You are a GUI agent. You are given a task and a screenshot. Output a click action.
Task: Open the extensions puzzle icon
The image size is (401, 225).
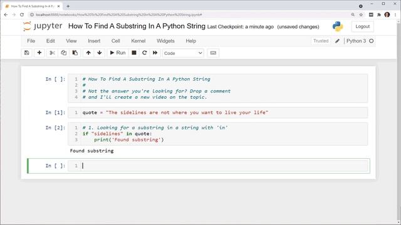point(378,15)
